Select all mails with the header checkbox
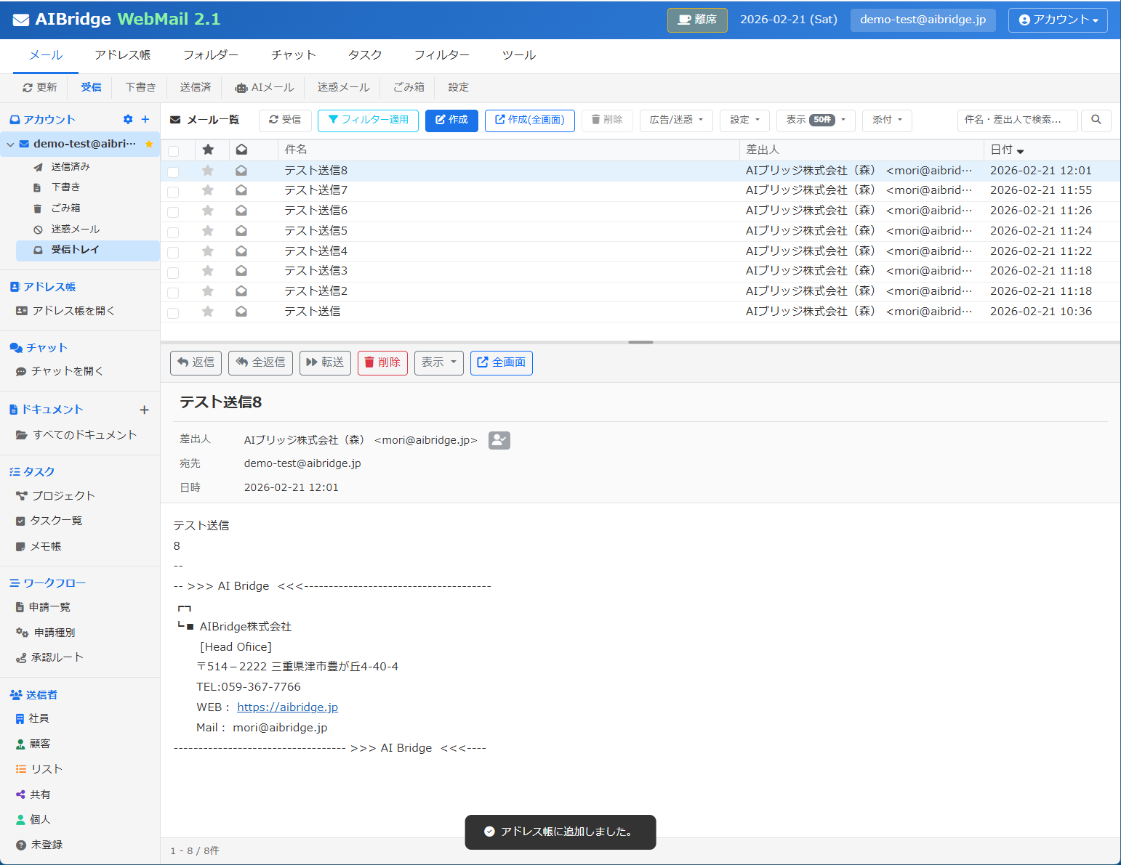 coord(173,150)
